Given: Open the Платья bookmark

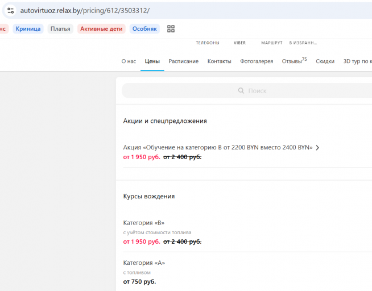Looking at the screenshot, I should click(x=60, y=28).
